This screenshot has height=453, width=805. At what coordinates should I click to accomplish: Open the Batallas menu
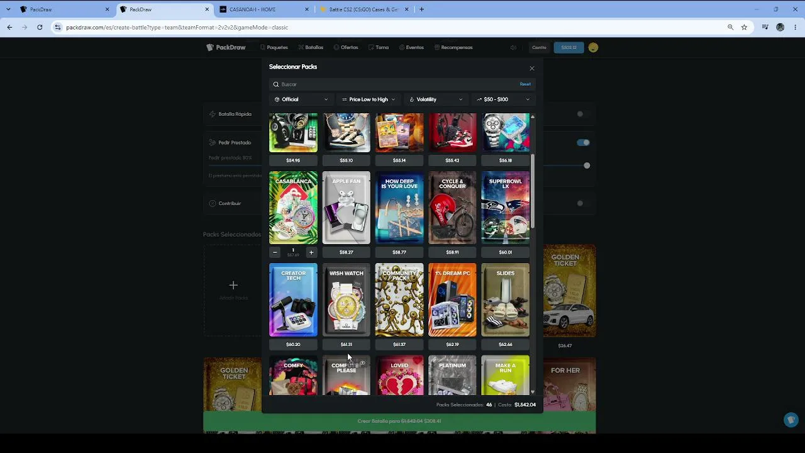pos(311,47)
